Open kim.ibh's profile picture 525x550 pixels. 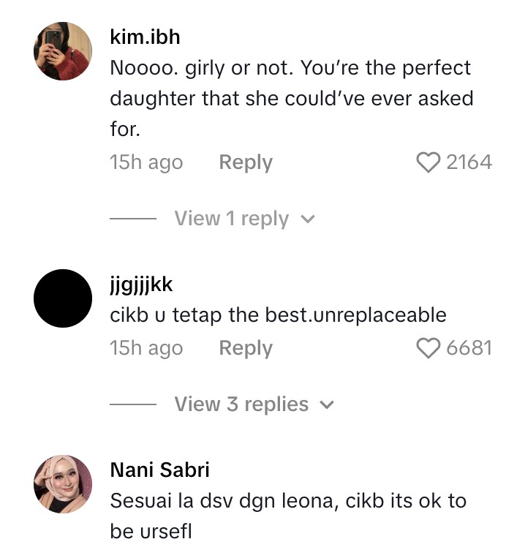click(x=63, y=50)
